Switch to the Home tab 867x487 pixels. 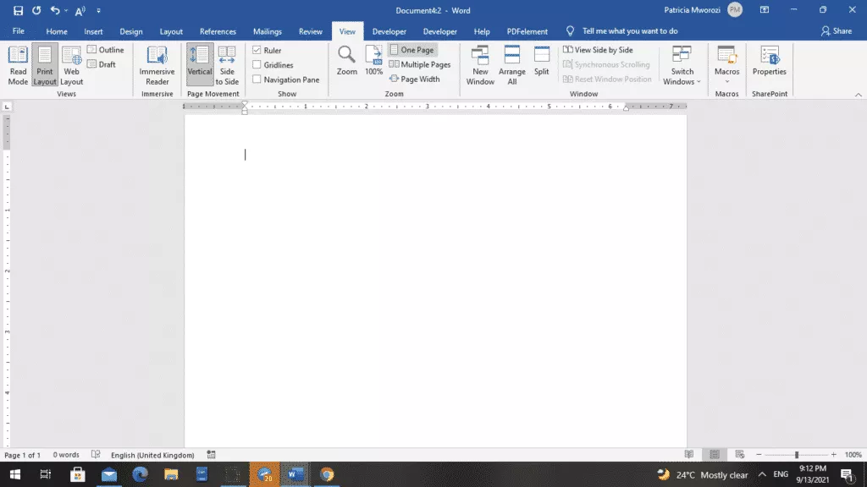pyautogui.click(x=57, y=31)
